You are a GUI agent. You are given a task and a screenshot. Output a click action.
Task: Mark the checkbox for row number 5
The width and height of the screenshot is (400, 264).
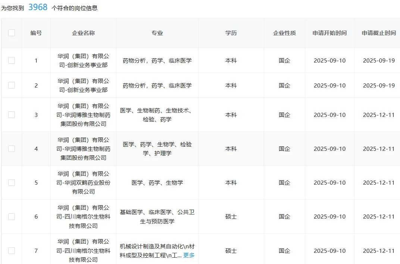pos(12,182)
